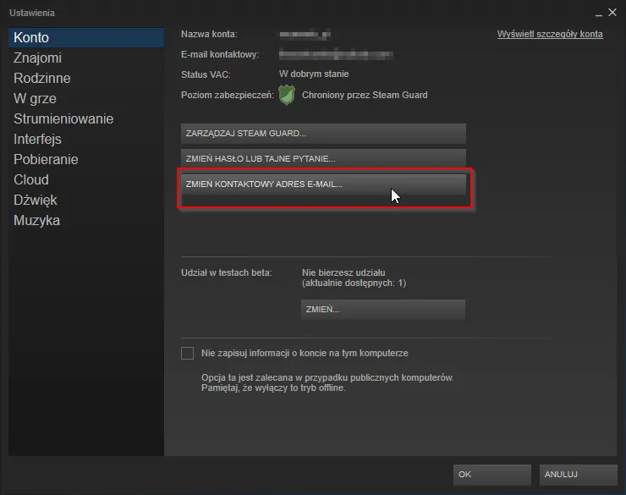Click the Zmień beta participation button
The height and width of the screenshot is (495, 626).
pos(383,310)
